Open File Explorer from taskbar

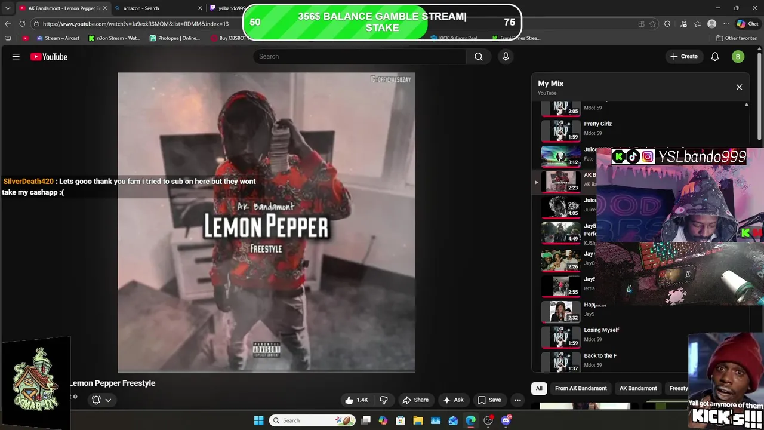click(x=418, y=420)
